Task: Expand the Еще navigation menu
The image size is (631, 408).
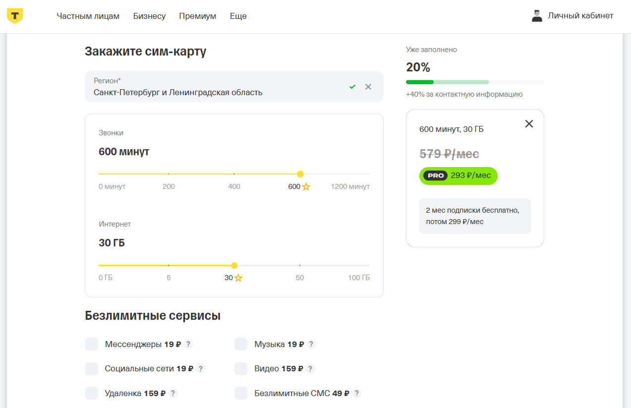Action: (238, 16)
